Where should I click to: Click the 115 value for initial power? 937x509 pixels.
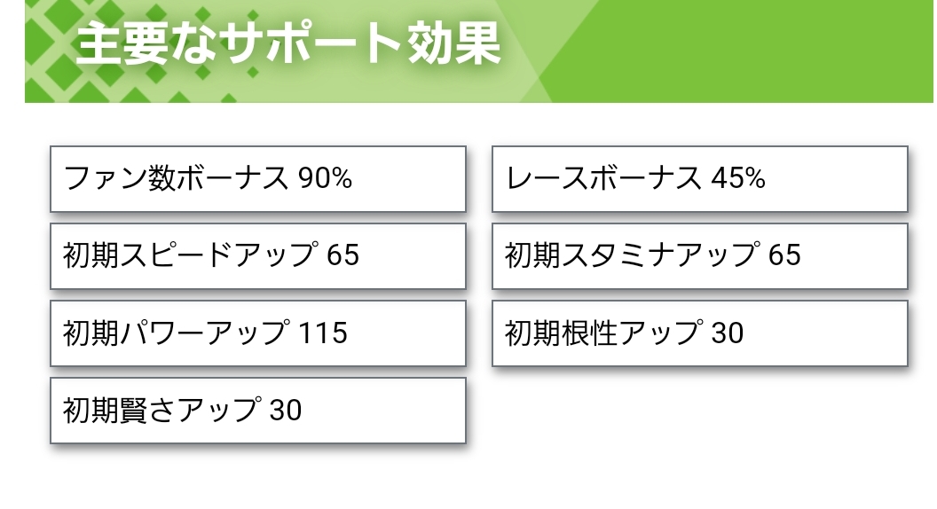(323, 333)
